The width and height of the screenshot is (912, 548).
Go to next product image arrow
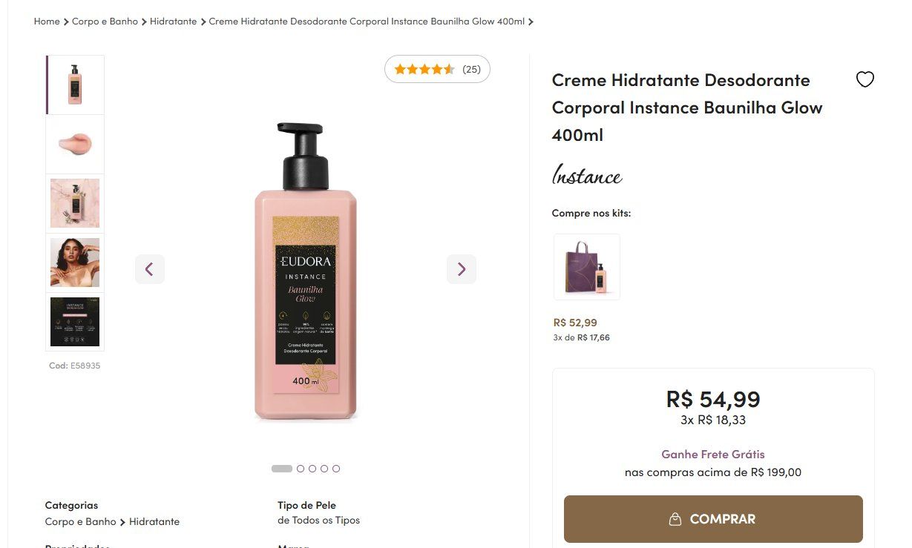461,268
